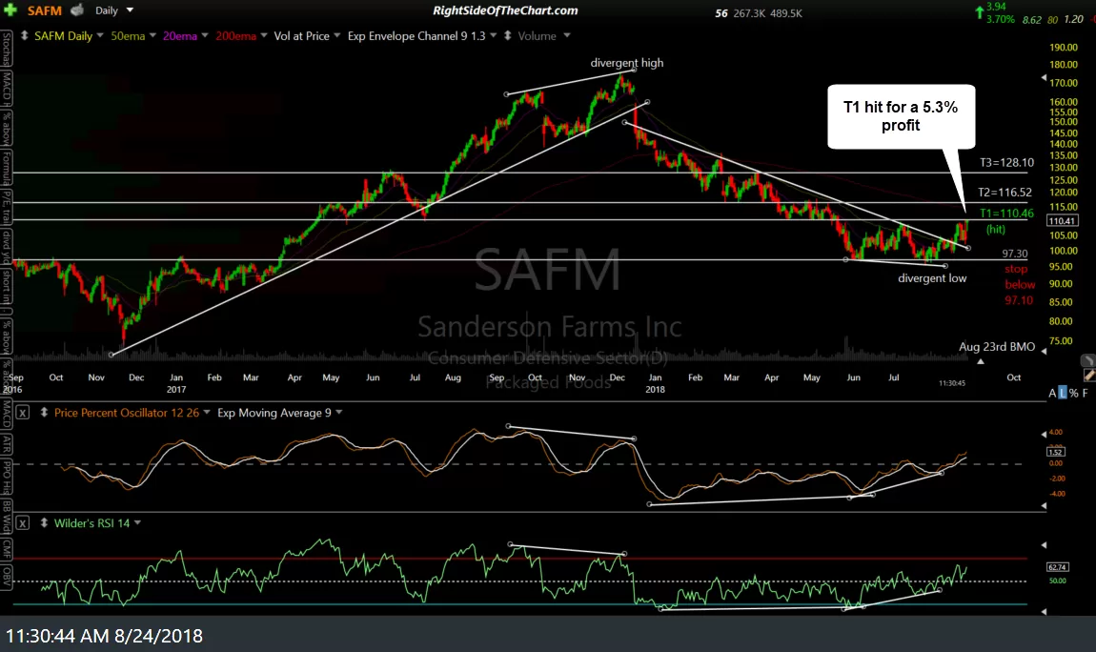The width and height of the screenshot is (1096, 652).
Task: Open the 50ema indicator dropdown
Action: [152, 35]
